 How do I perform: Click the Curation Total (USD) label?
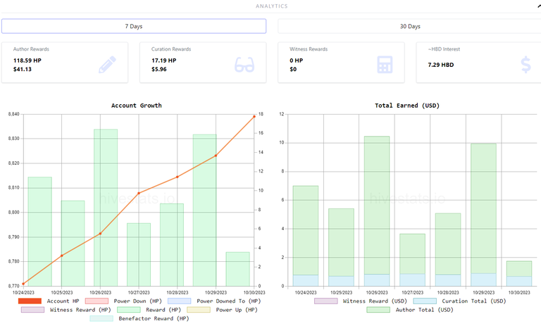click(474, 301)
